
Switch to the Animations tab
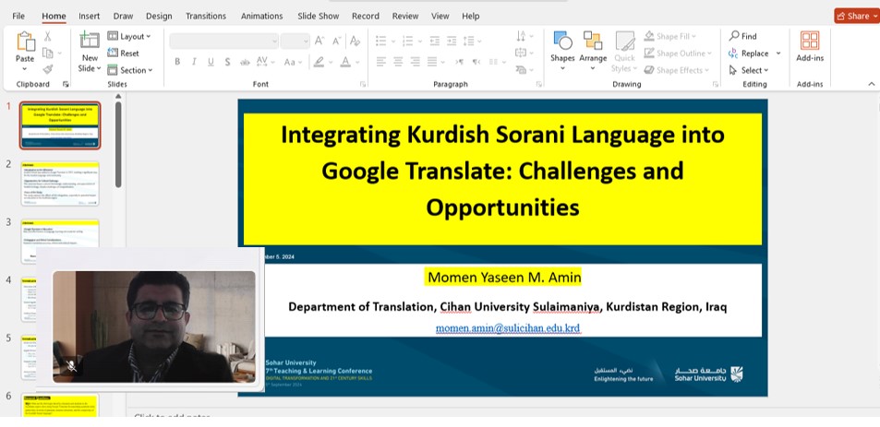262,17
